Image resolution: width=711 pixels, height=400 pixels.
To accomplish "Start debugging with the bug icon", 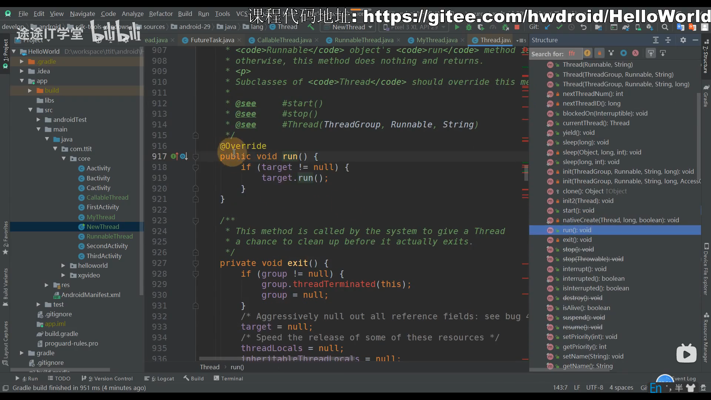I will tap(469, 27).
